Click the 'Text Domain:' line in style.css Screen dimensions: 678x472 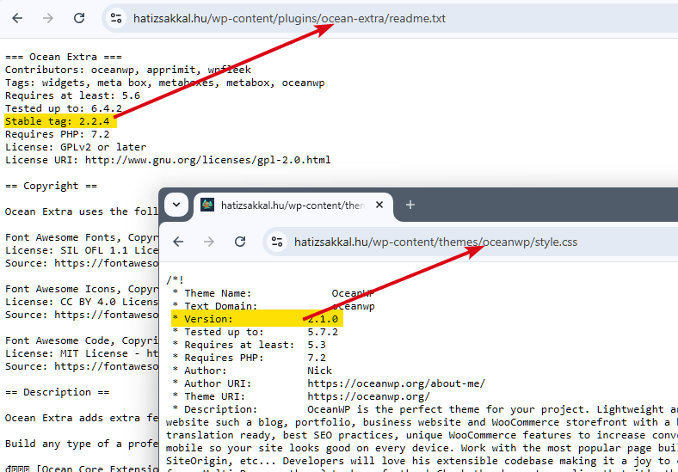pos(274,306)
